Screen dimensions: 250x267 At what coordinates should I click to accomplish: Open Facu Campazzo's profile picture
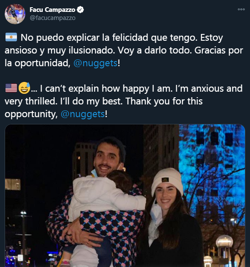(15, 14)
